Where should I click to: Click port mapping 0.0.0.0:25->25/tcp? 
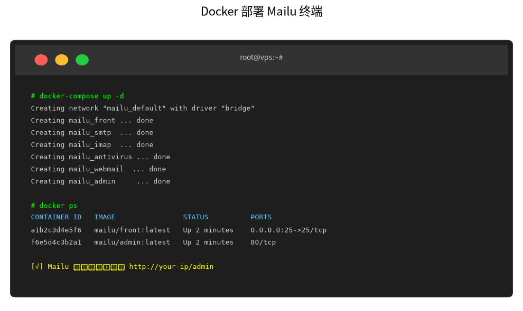click(x=288, y=230)
